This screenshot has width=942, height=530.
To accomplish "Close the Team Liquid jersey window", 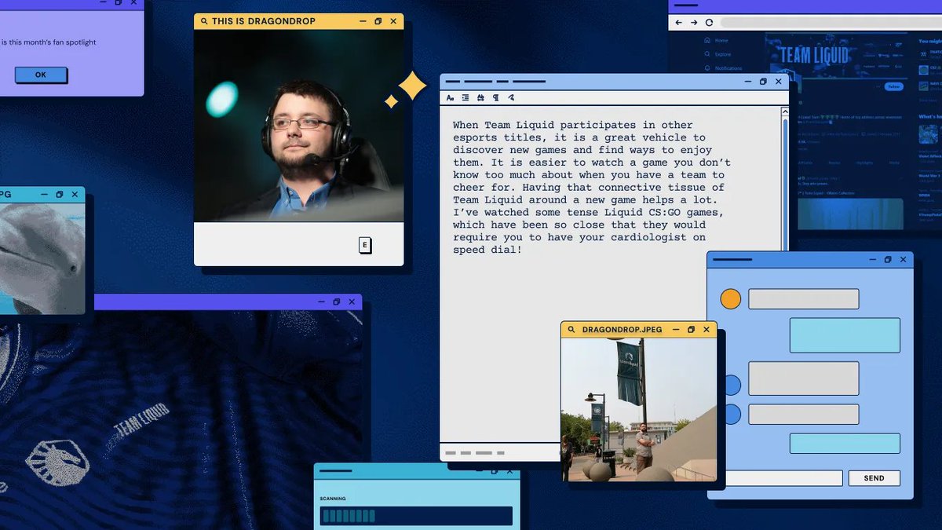I will [x=352, y=302].
